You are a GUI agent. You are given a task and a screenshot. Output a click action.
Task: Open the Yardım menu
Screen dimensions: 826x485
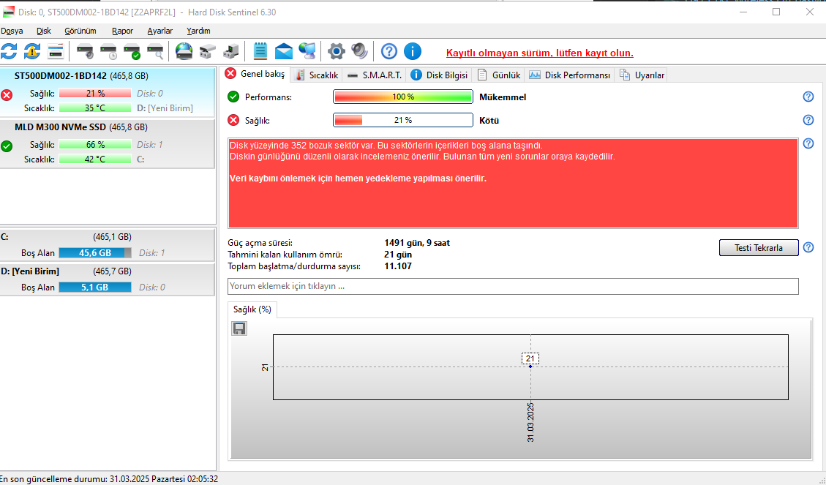pos(198,31)
